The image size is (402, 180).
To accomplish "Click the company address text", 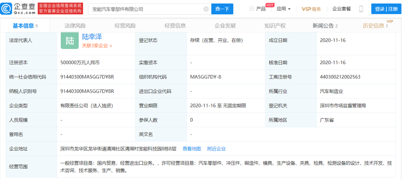I will [x=119, y=149].
